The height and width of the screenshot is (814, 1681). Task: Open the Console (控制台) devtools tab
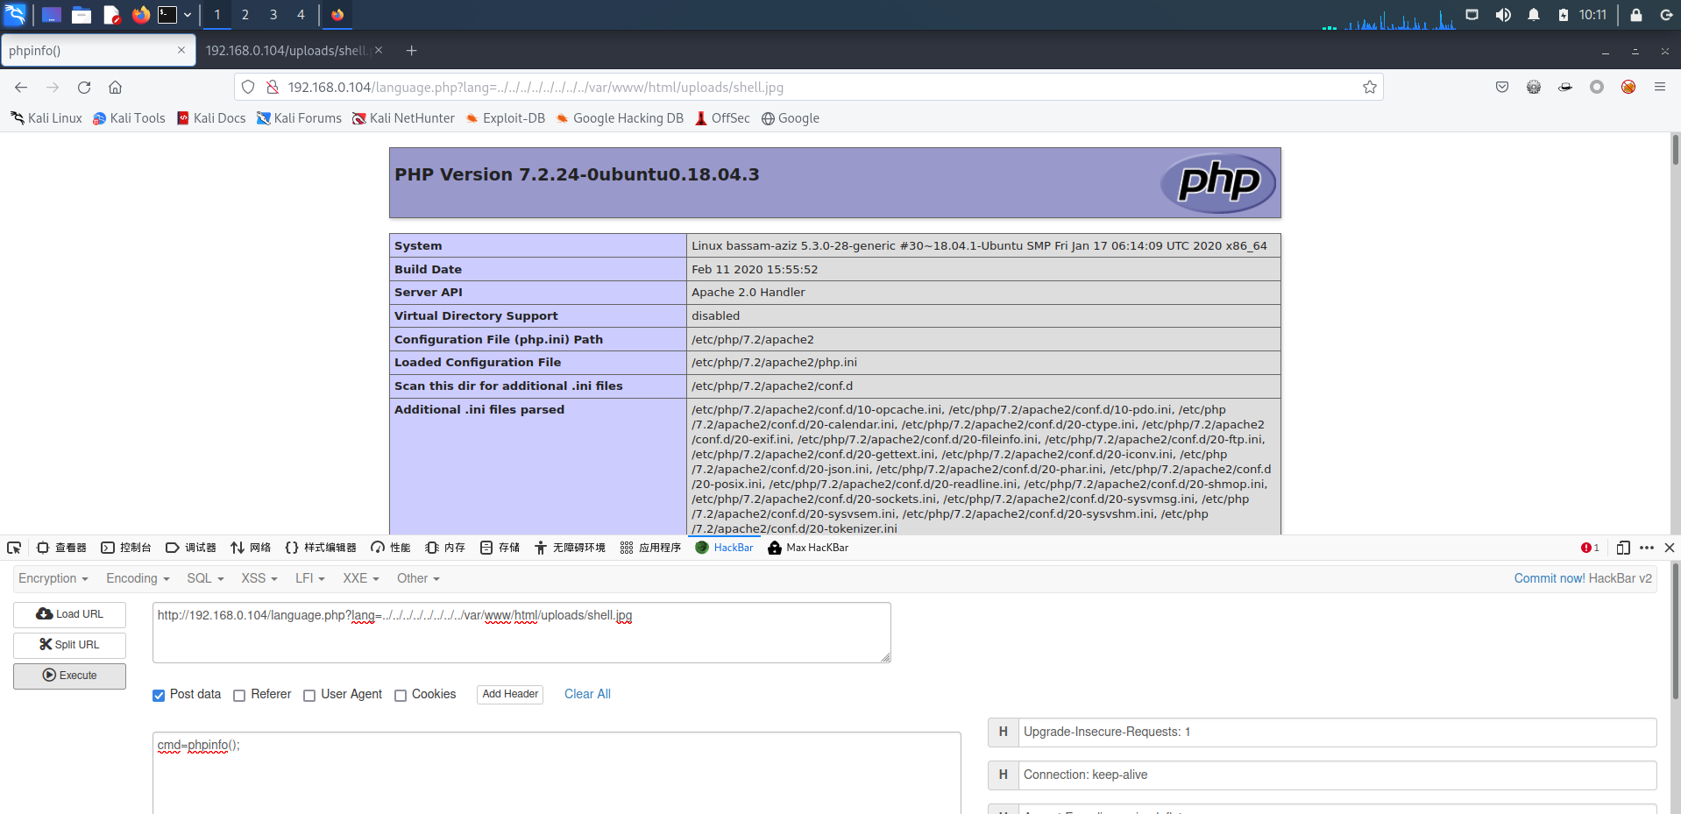(x=126, y=548)
